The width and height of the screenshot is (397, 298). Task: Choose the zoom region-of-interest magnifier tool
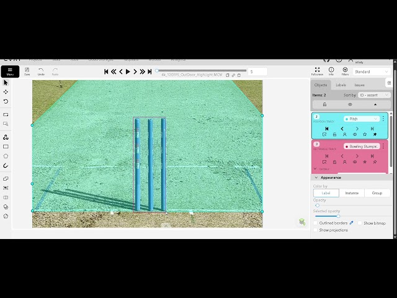tap(6, 124)
